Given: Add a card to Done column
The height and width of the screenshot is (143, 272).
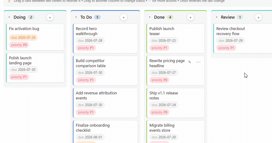Looking at the screenshot, I should point(190,17).
